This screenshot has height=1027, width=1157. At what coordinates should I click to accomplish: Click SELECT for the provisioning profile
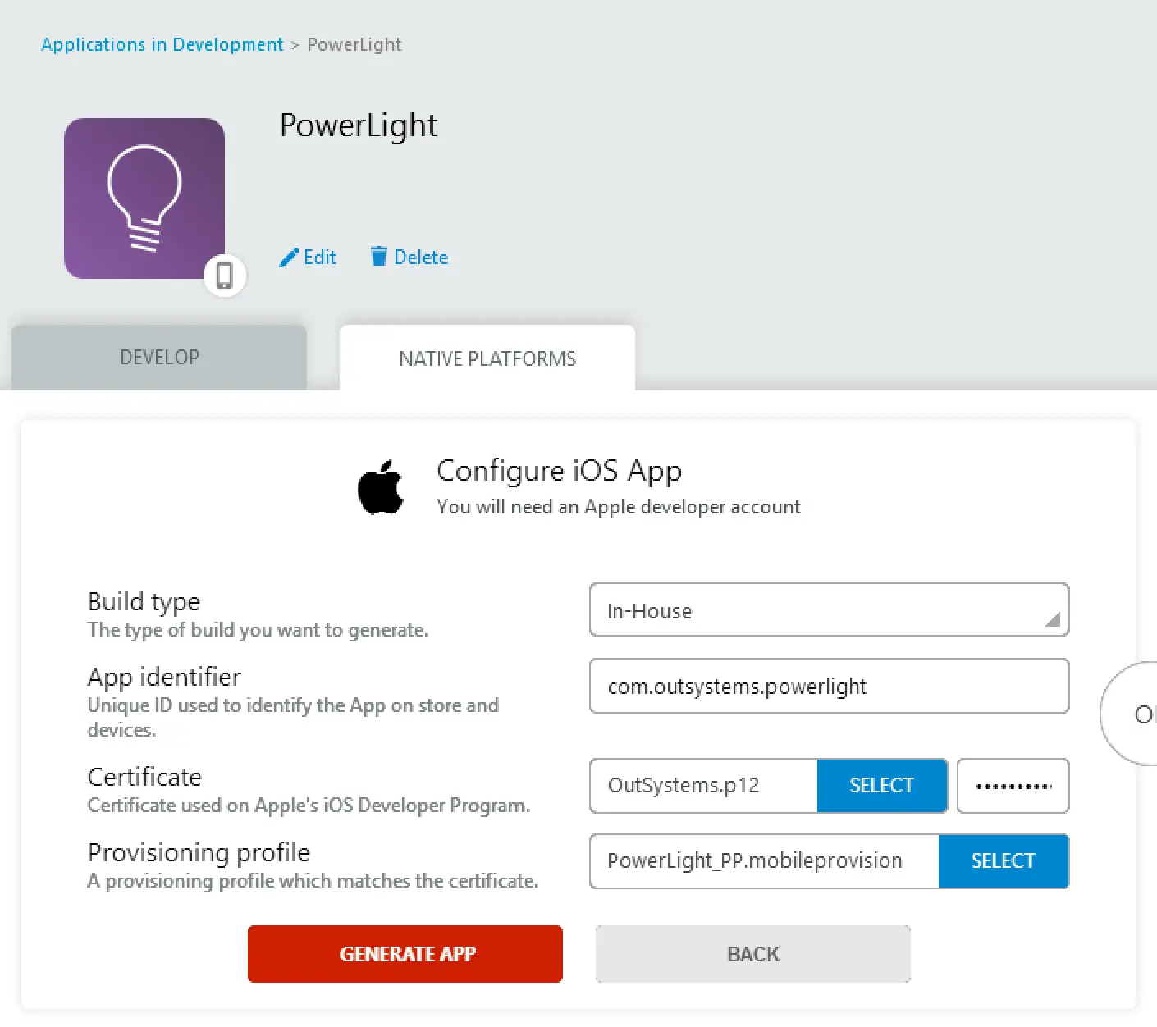[1004, 861]
